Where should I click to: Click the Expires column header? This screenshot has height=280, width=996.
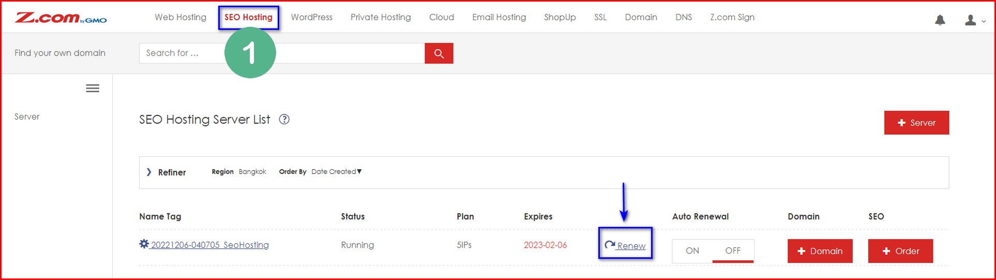(x=538, y=217)
